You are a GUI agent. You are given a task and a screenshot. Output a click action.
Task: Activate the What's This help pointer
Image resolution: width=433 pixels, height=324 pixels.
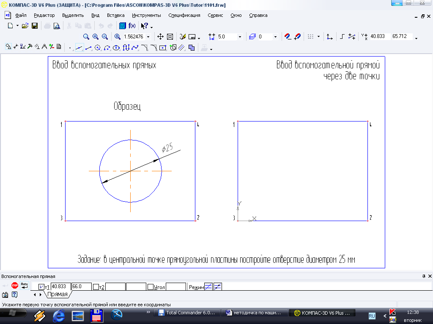145,26
